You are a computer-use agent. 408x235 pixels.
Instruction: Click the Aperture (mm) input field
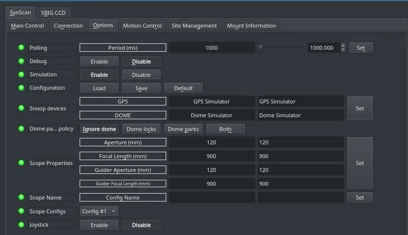301,142
